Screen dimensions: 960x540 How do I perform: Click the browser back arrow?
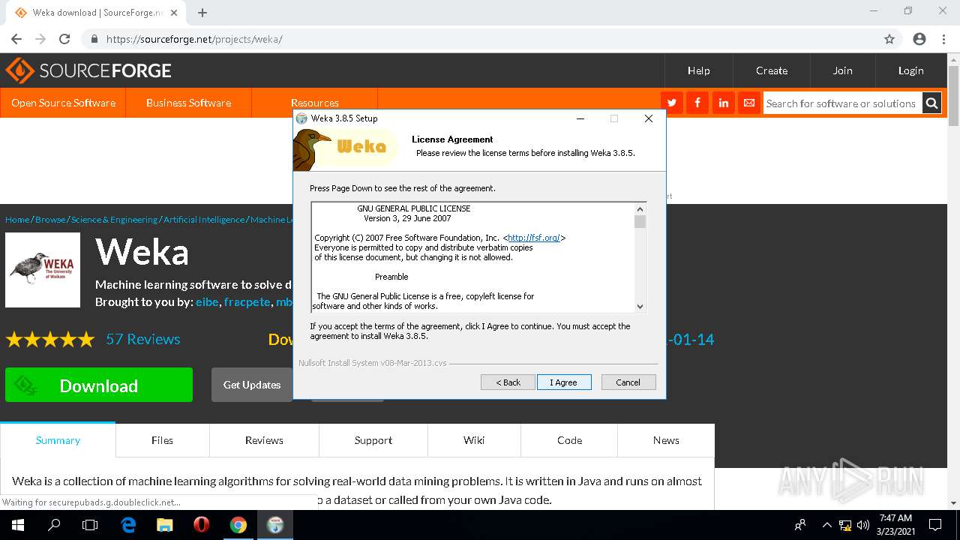click(16, 39)
